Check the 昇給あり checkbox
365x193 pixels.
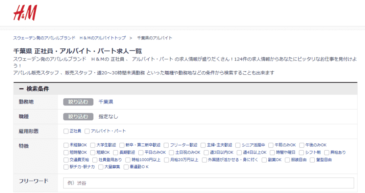(327, 152)
